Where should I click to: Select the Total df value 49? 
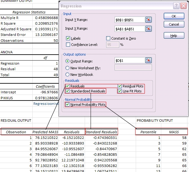click(x=46, y=75)
